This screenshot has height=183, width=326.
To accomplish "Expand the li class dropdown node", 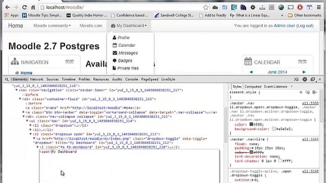I will coord(31,126).
